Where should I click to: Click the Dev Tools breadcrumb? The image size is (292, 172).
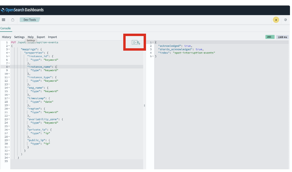pos(30,20)
